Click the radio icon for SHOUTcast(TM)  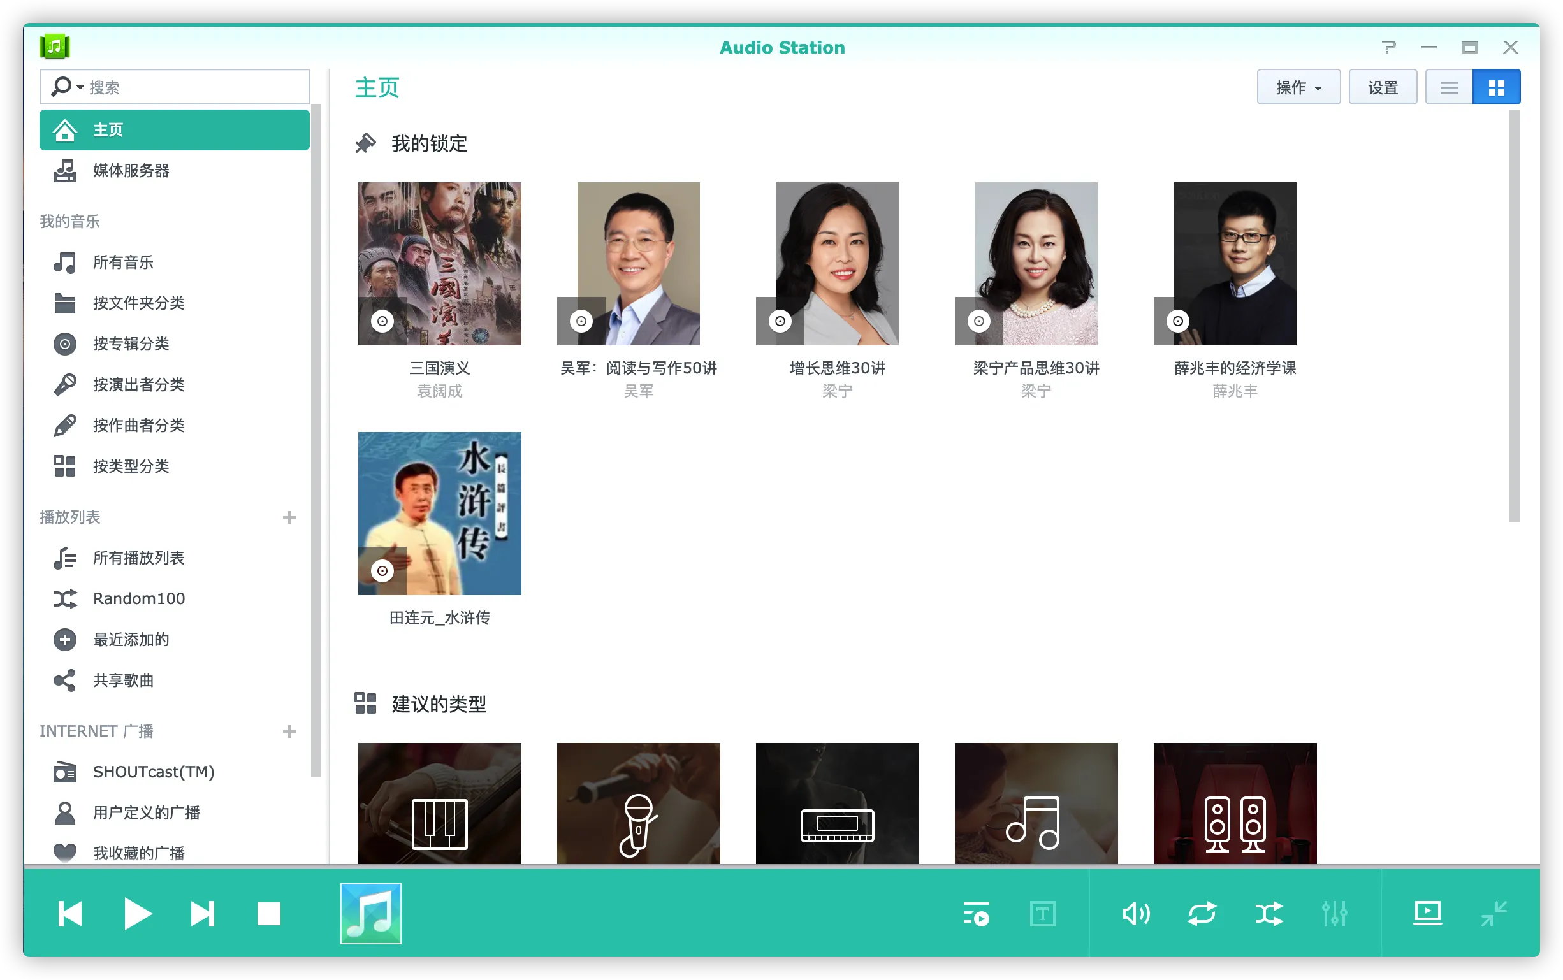click(65, 772)
